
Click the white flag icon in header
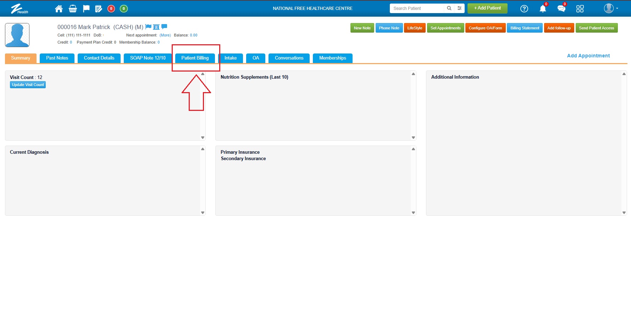point(86,9)
